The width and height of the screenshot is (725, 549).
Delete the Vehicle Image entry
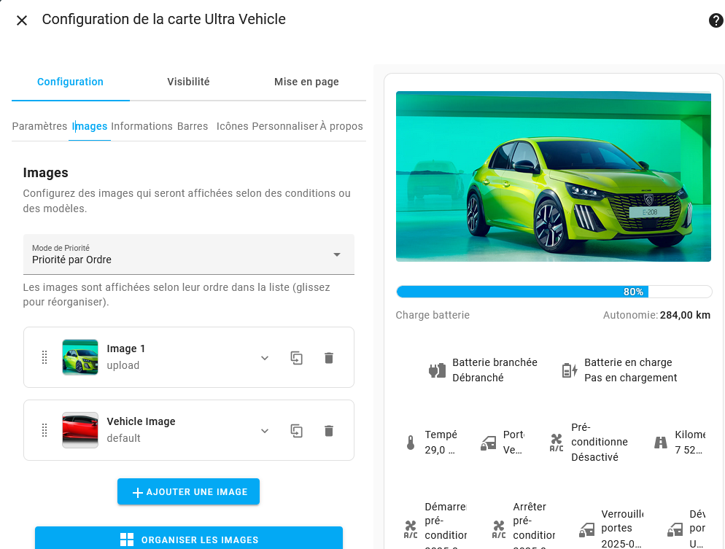(x=329, y=431)
